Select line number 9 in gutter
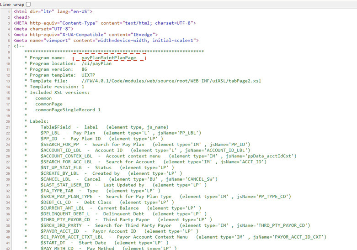 pos(9,58)
